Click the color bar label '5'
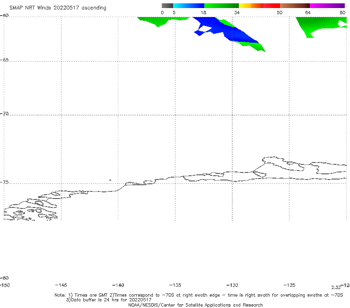 (x=174, y=12)
